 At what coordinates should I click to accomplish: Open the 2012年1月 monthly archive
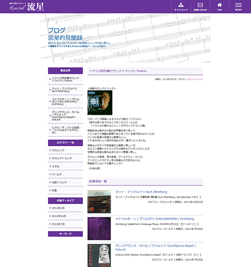click(x=65, y=208)
